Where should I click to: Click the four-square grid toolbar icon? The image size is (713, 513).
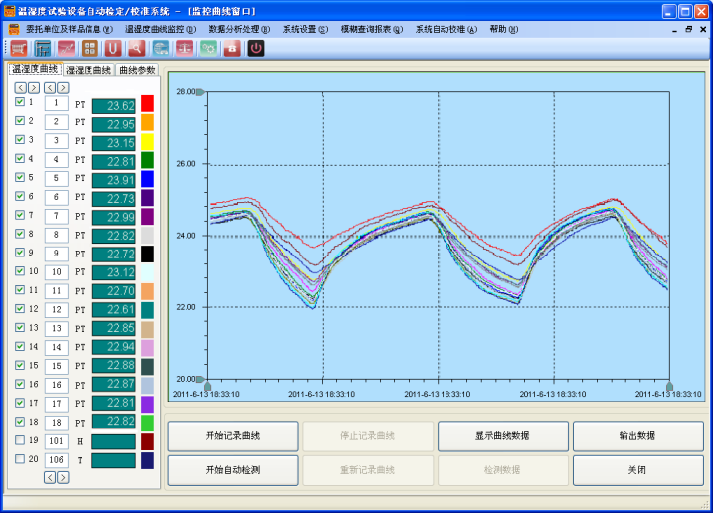[89, 48]
